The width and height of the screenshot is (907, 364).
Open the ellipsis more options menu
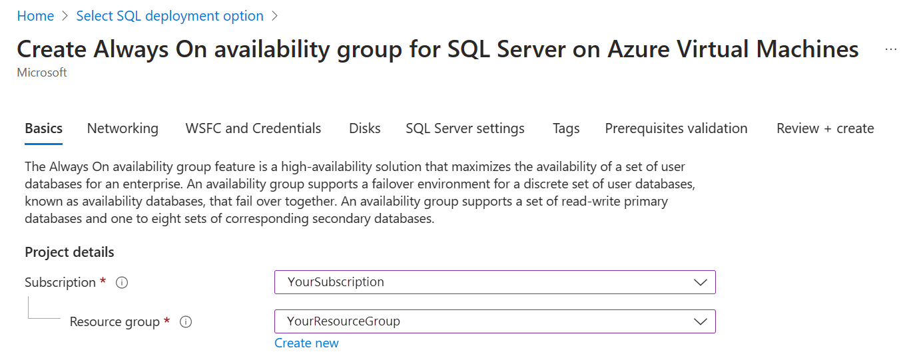[x=890, y=50]
